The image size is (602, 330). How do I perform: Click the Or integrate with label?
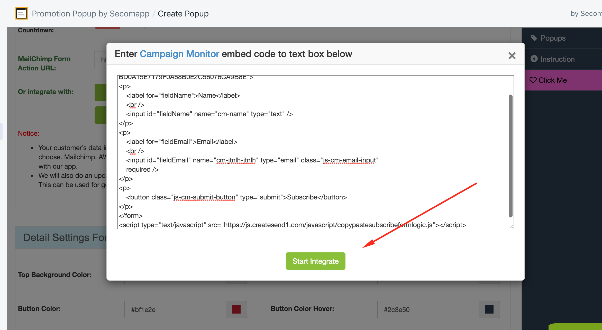tap(46, 92)
